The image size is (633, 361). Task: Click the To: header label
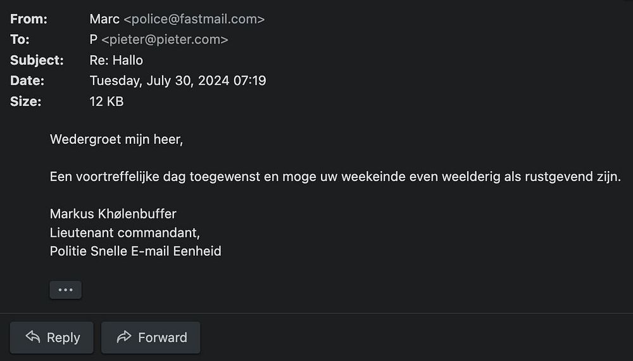(x=20, y=39)
